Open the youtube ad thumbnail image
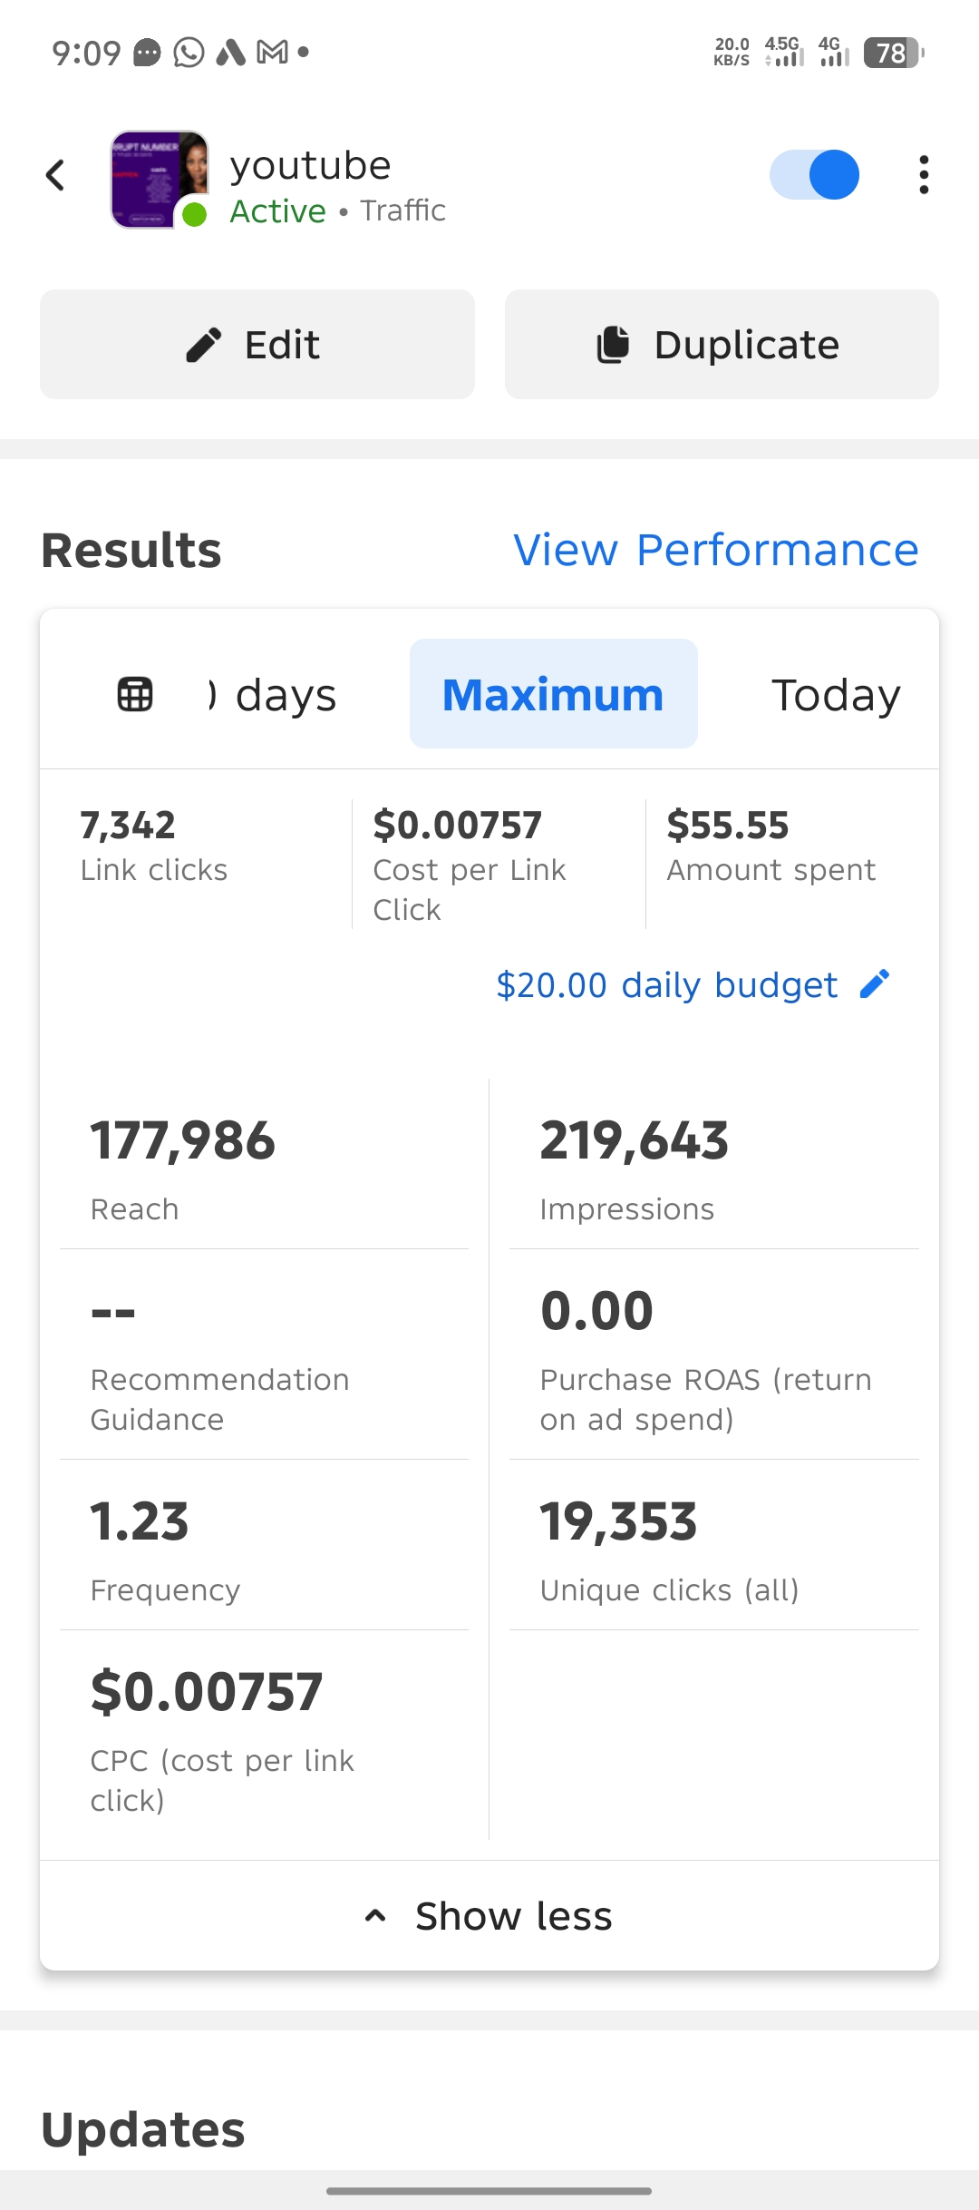The width and height of the screenshot is (979, 2210). point(159,178)
